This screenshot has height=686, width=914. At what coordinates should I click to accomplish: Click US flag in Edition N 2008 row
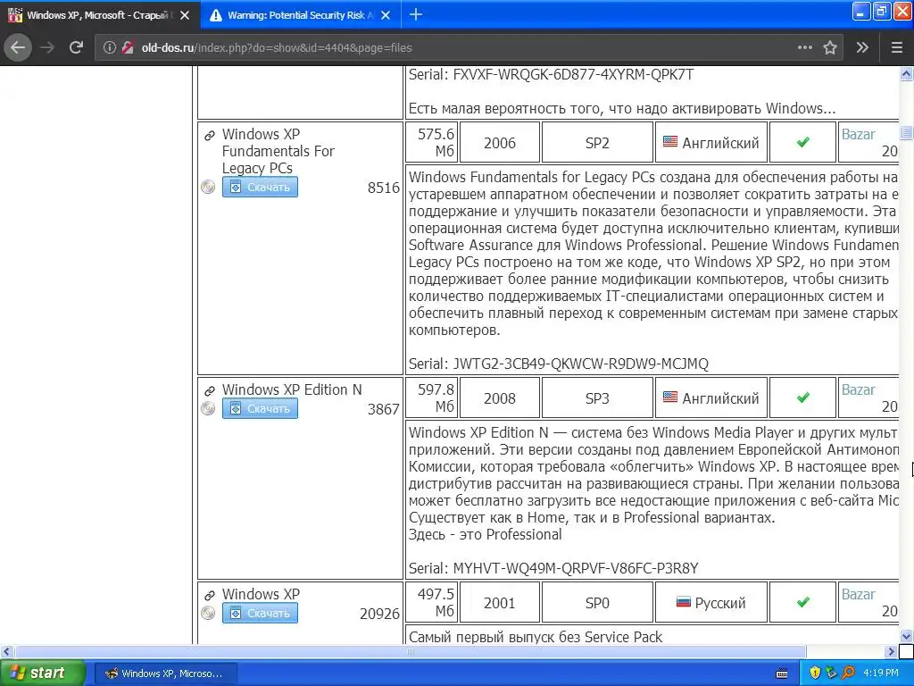(x=670, y=397)
